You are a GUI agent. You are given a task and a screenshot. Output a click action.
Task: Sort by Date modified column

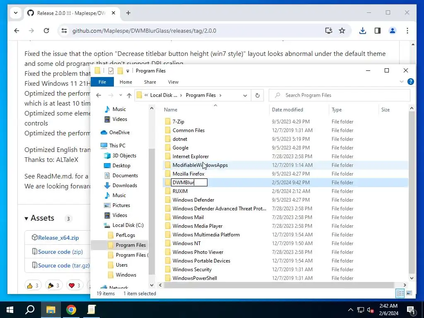tap(287, 110)
